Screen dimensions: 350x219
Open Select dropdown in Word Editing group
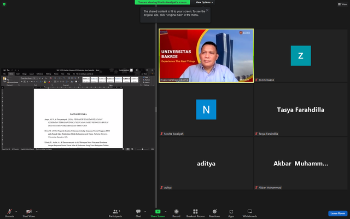(147, 83)
